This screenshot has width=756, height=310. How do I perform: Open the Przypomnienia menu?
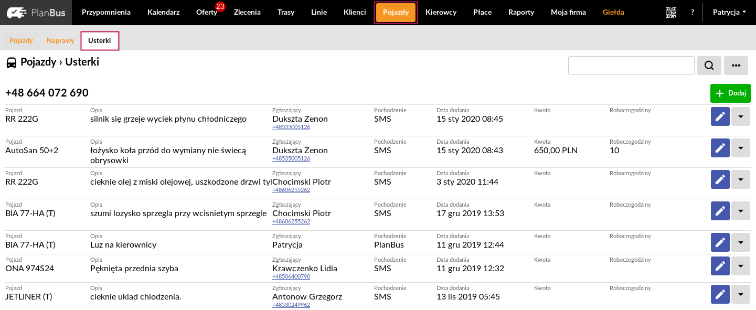coord(106,12)
